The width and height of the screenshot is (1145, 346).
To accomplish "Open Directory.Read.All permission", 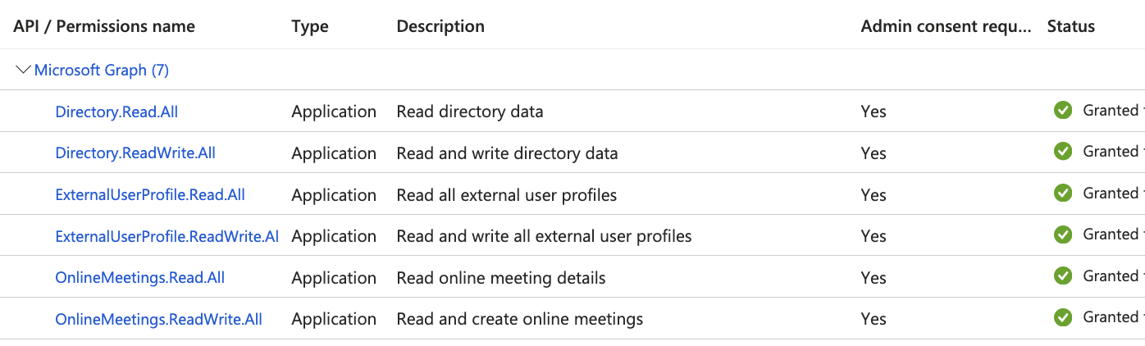I will (x=116, y=112).
